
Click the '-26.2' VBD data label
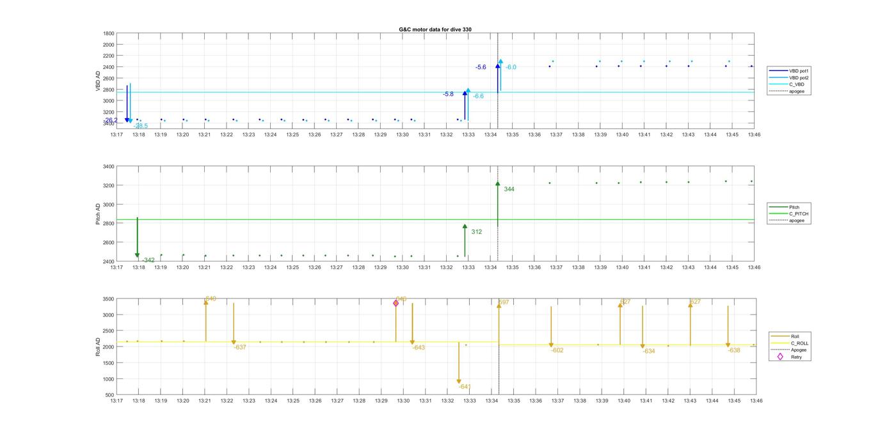[x=111, y=120]
